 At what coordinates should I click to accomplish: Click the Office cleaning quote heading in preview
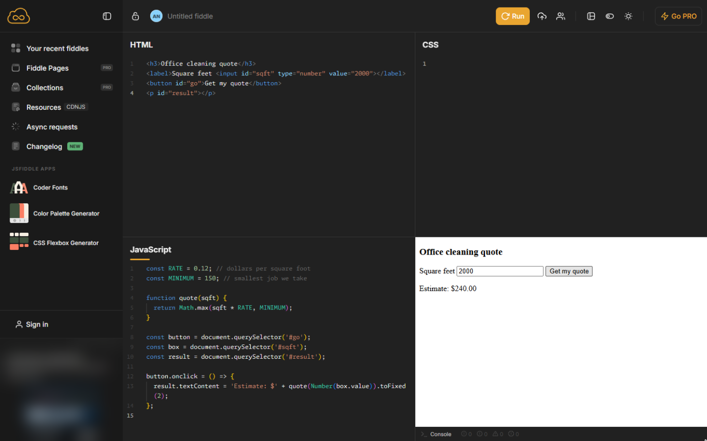tap(461, 252)
